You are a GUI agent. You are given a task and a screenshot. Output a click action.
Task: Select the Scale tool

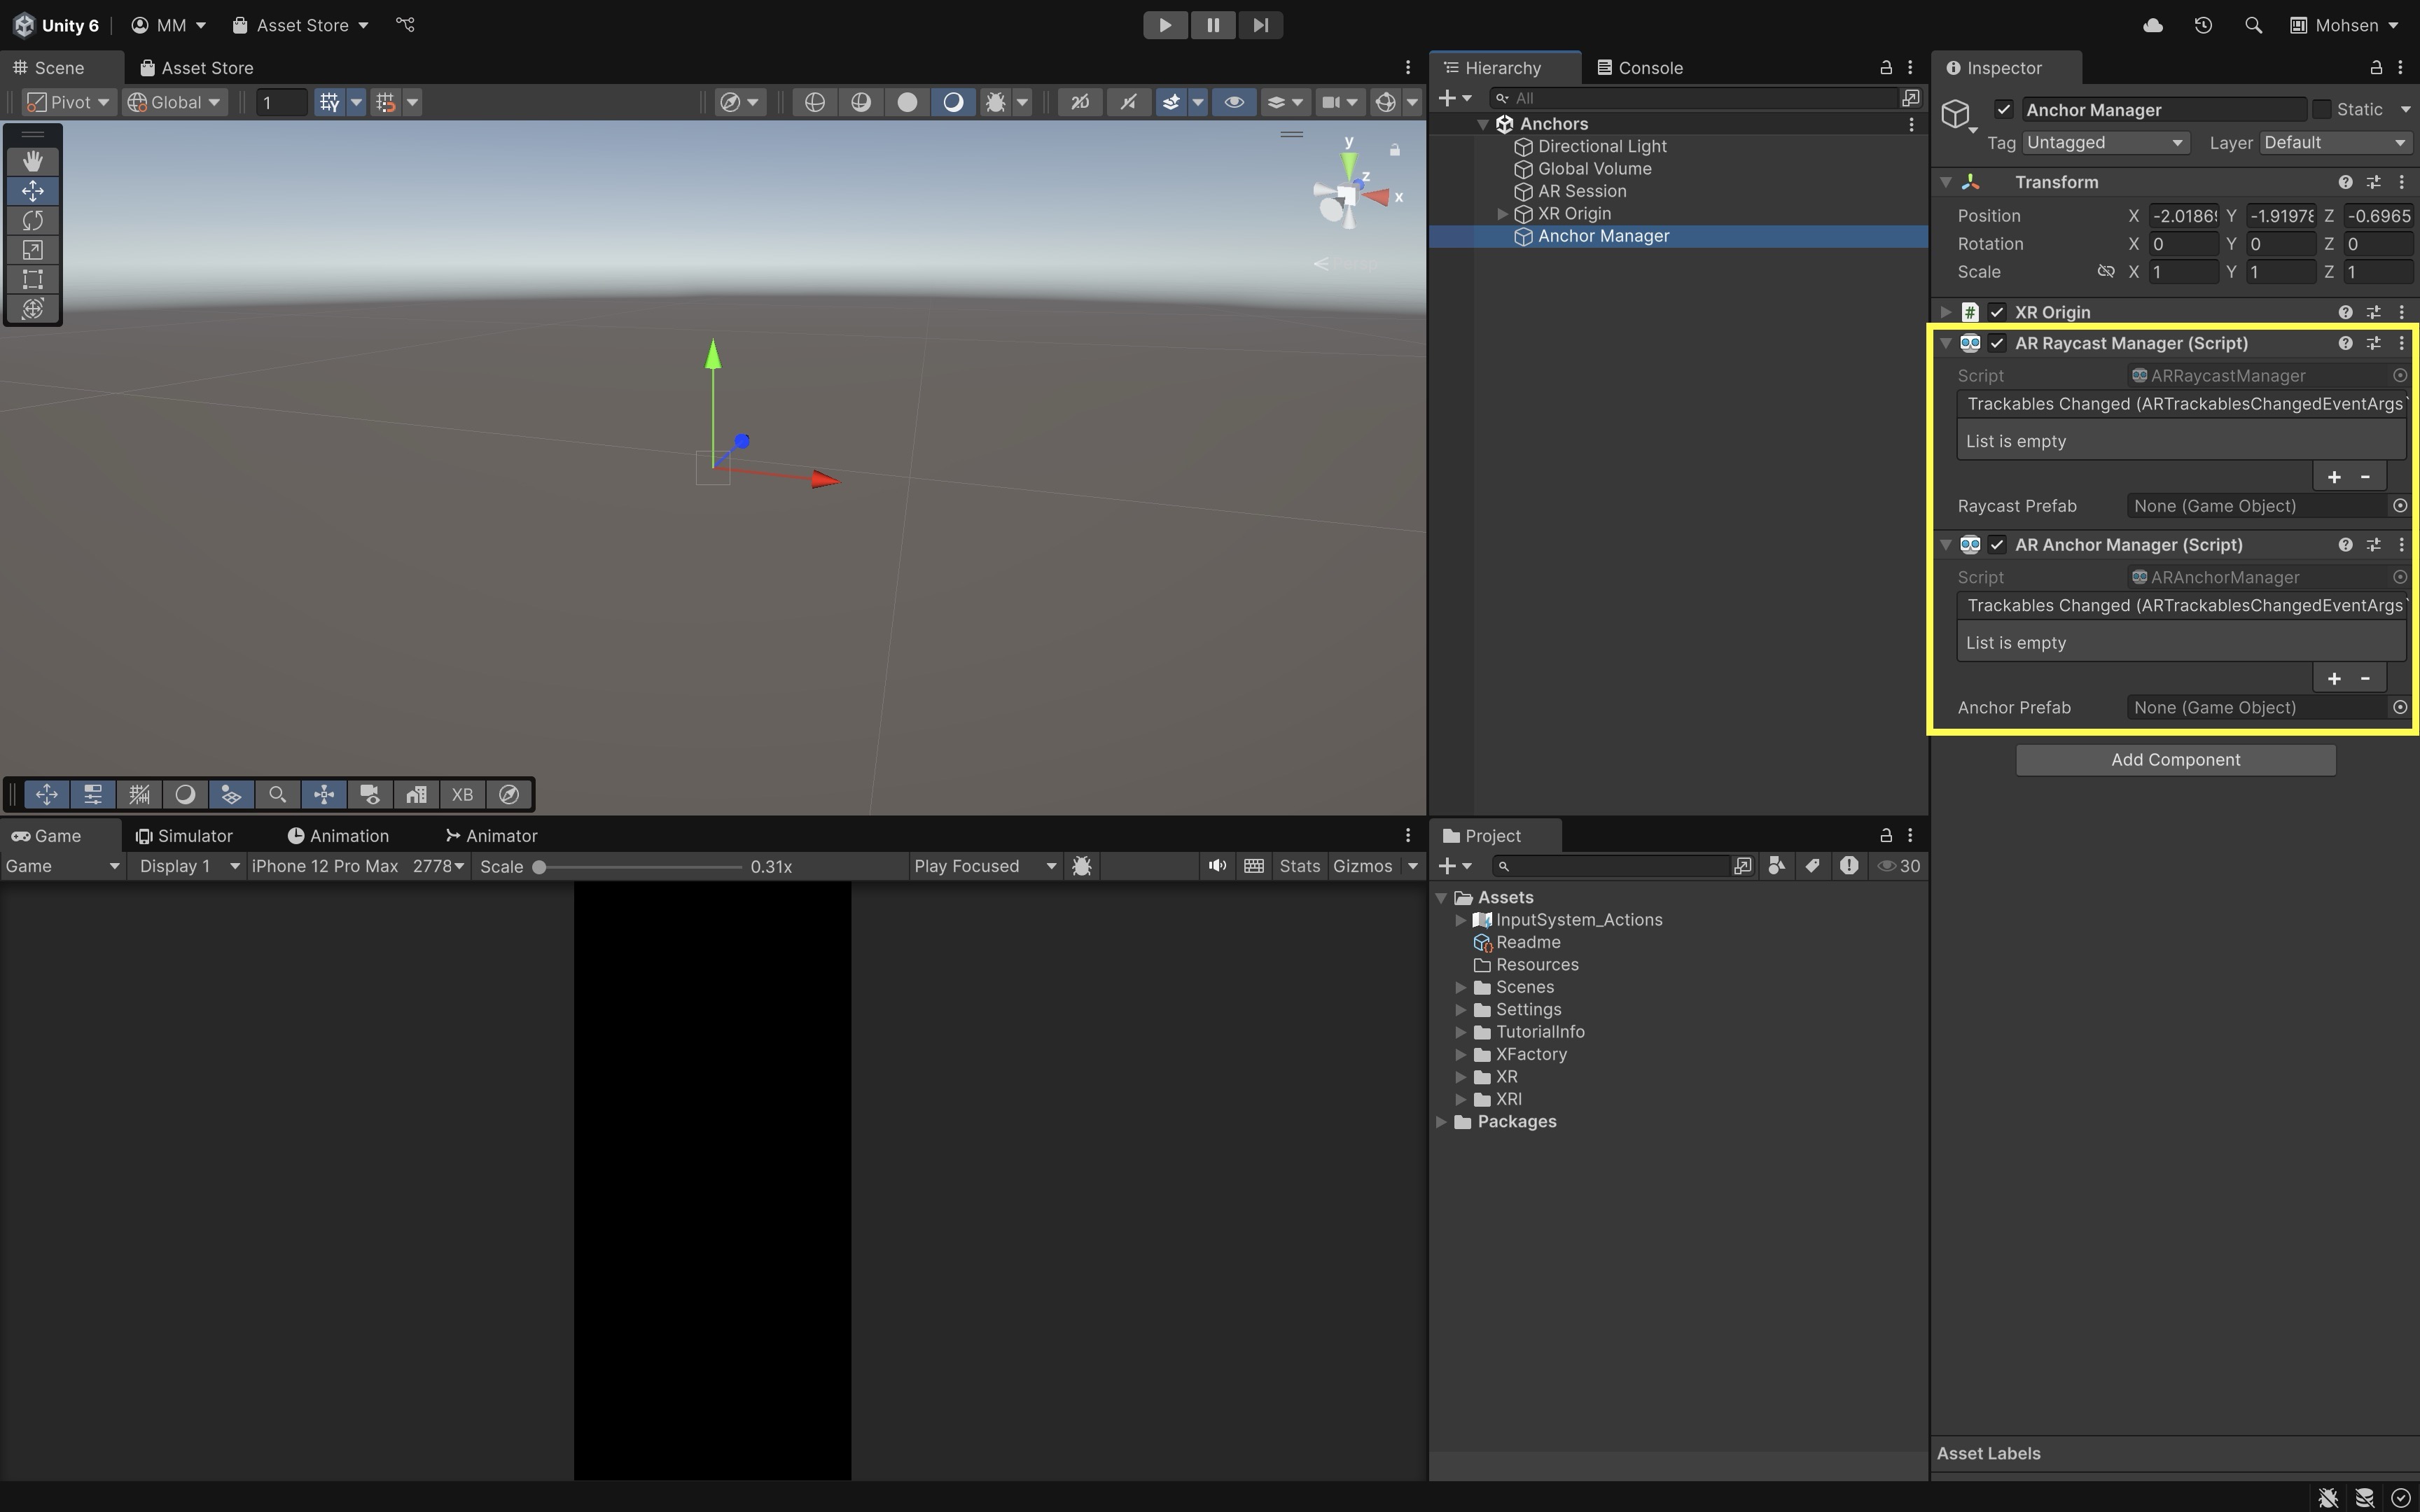click(x=32, y=250)
